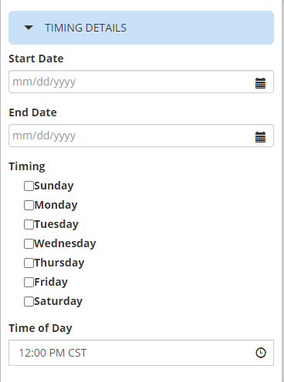Focus the End Date input field

click(141, 136)
